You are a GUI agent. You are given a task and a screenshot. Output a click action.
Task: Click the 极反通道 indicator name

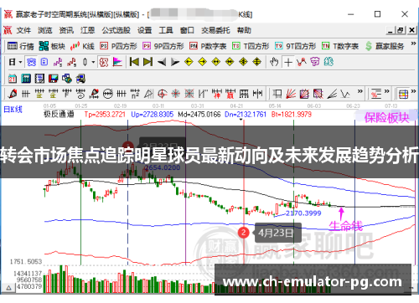59,114
